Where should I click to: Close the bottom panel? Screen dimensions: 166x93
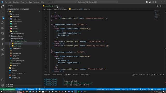click(163, 75)
